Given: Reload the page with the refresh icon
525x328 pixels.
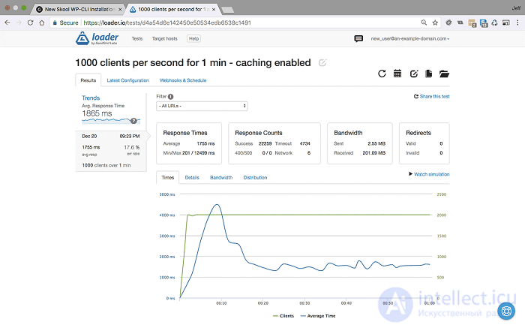Looking at the screenshot, I should point(30,23).
